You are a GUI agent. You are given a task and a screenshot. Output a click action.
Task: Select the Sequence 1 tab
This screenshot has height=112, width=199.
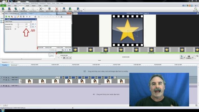coord(5,62)
